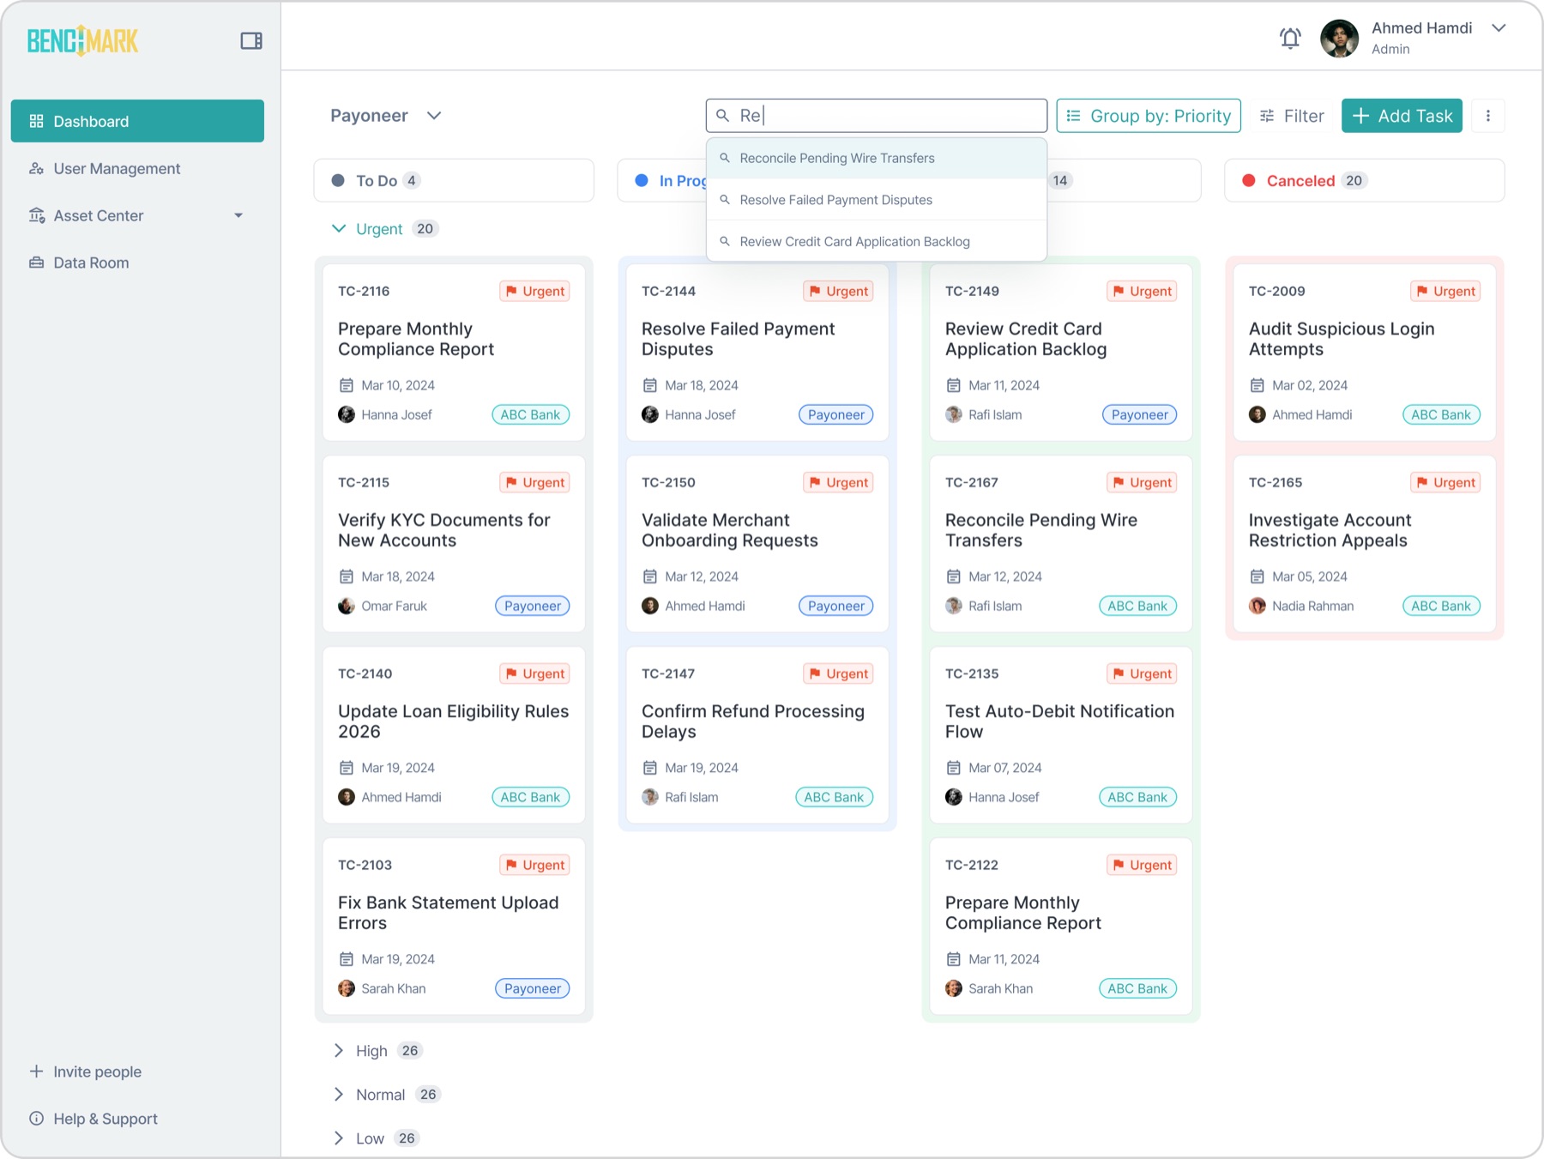Screen dimensions: 1544x1159
Task: Open User Management in the sidebar
Action: pyautogui.click(x=137, y=168)
